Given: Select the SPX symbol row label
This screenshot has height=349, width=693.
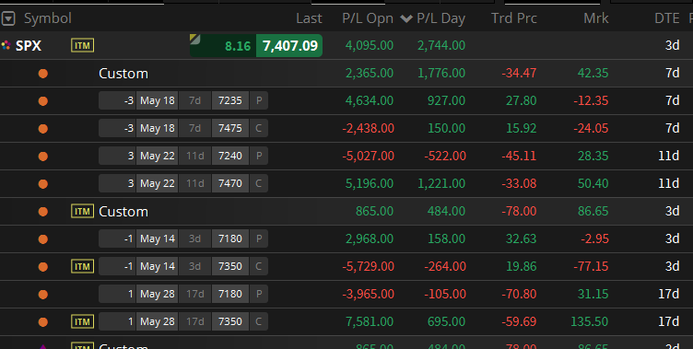Looking at the screenshot, I should [29, 45].
